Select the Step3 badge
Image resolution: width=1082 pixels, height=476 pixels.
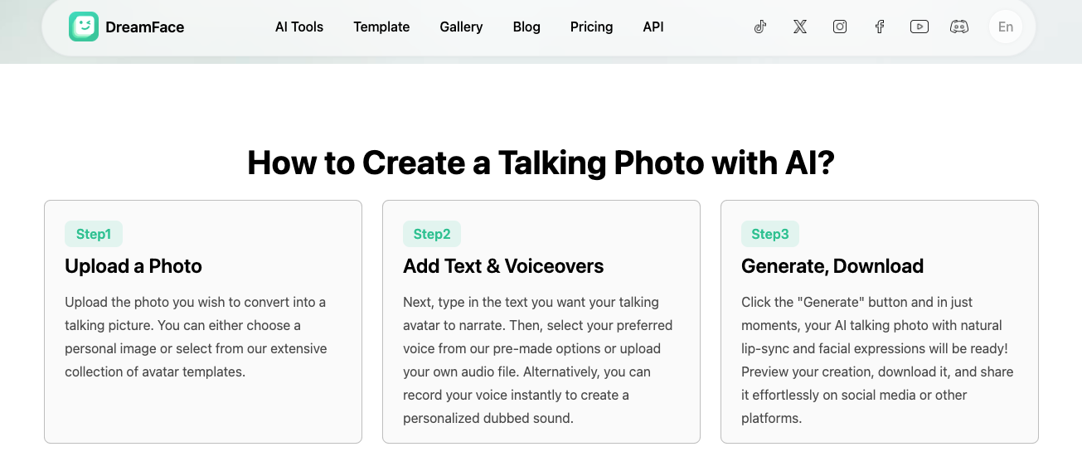[770, 234]
